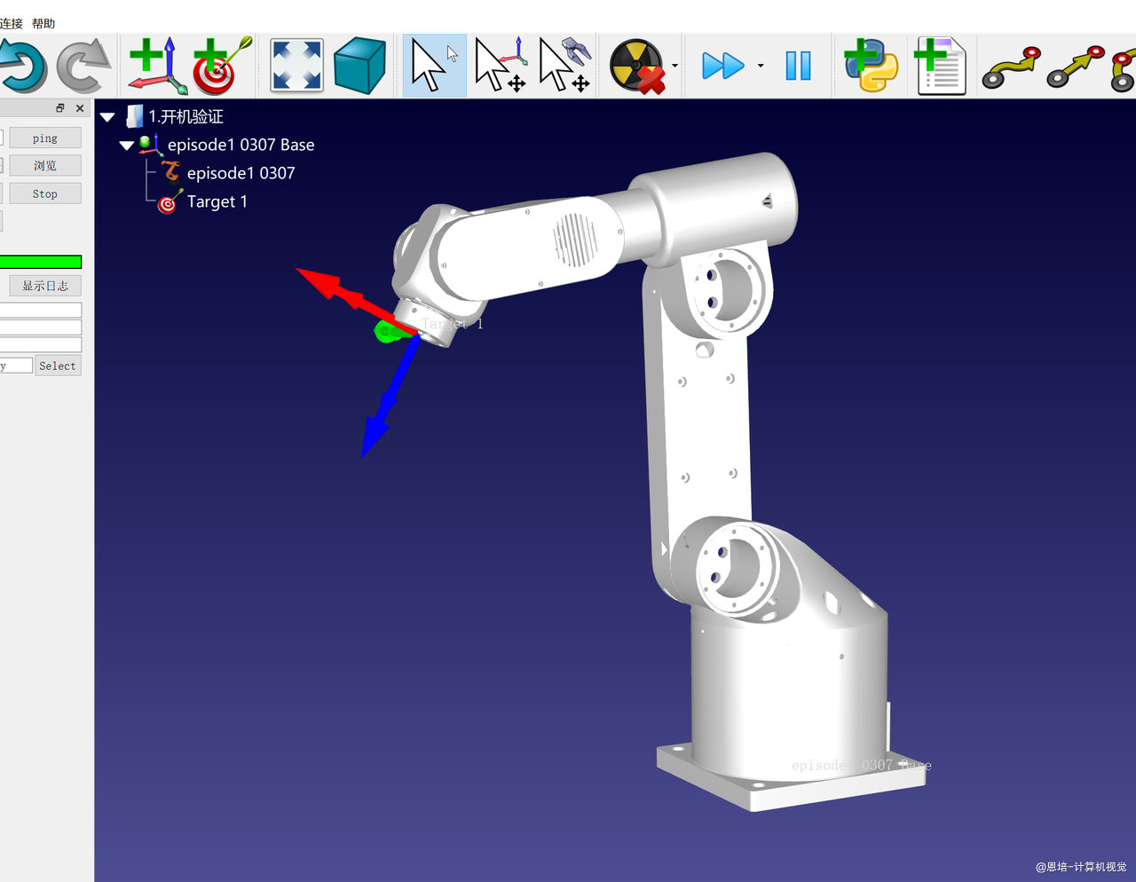This screenshot has height=882, width=1136.
Task: Add linear move instruction
Action: (1076, 67)
